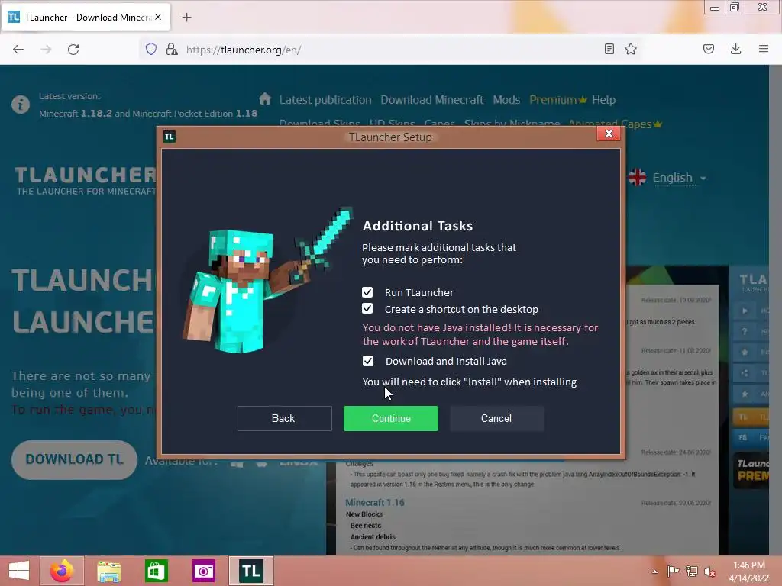Select the TL installer taskbar icon
This screenshot has height=586, width=782.
click(250, 571)
